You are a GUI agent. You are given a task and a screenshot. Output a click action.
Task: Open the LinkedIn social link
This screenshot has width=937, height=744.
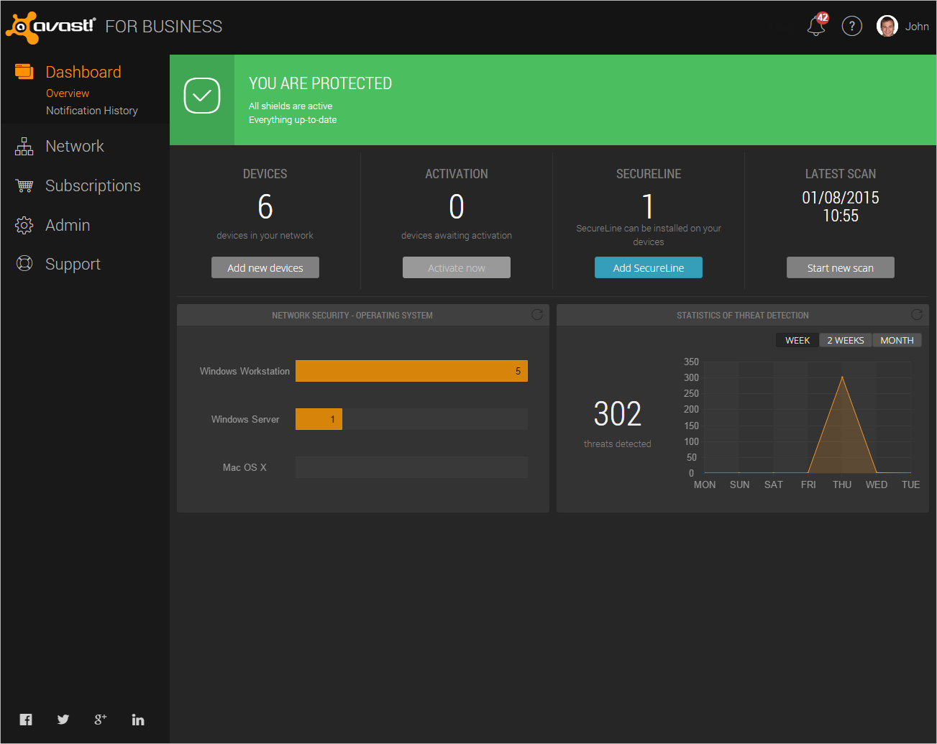(x=138, y=720)
